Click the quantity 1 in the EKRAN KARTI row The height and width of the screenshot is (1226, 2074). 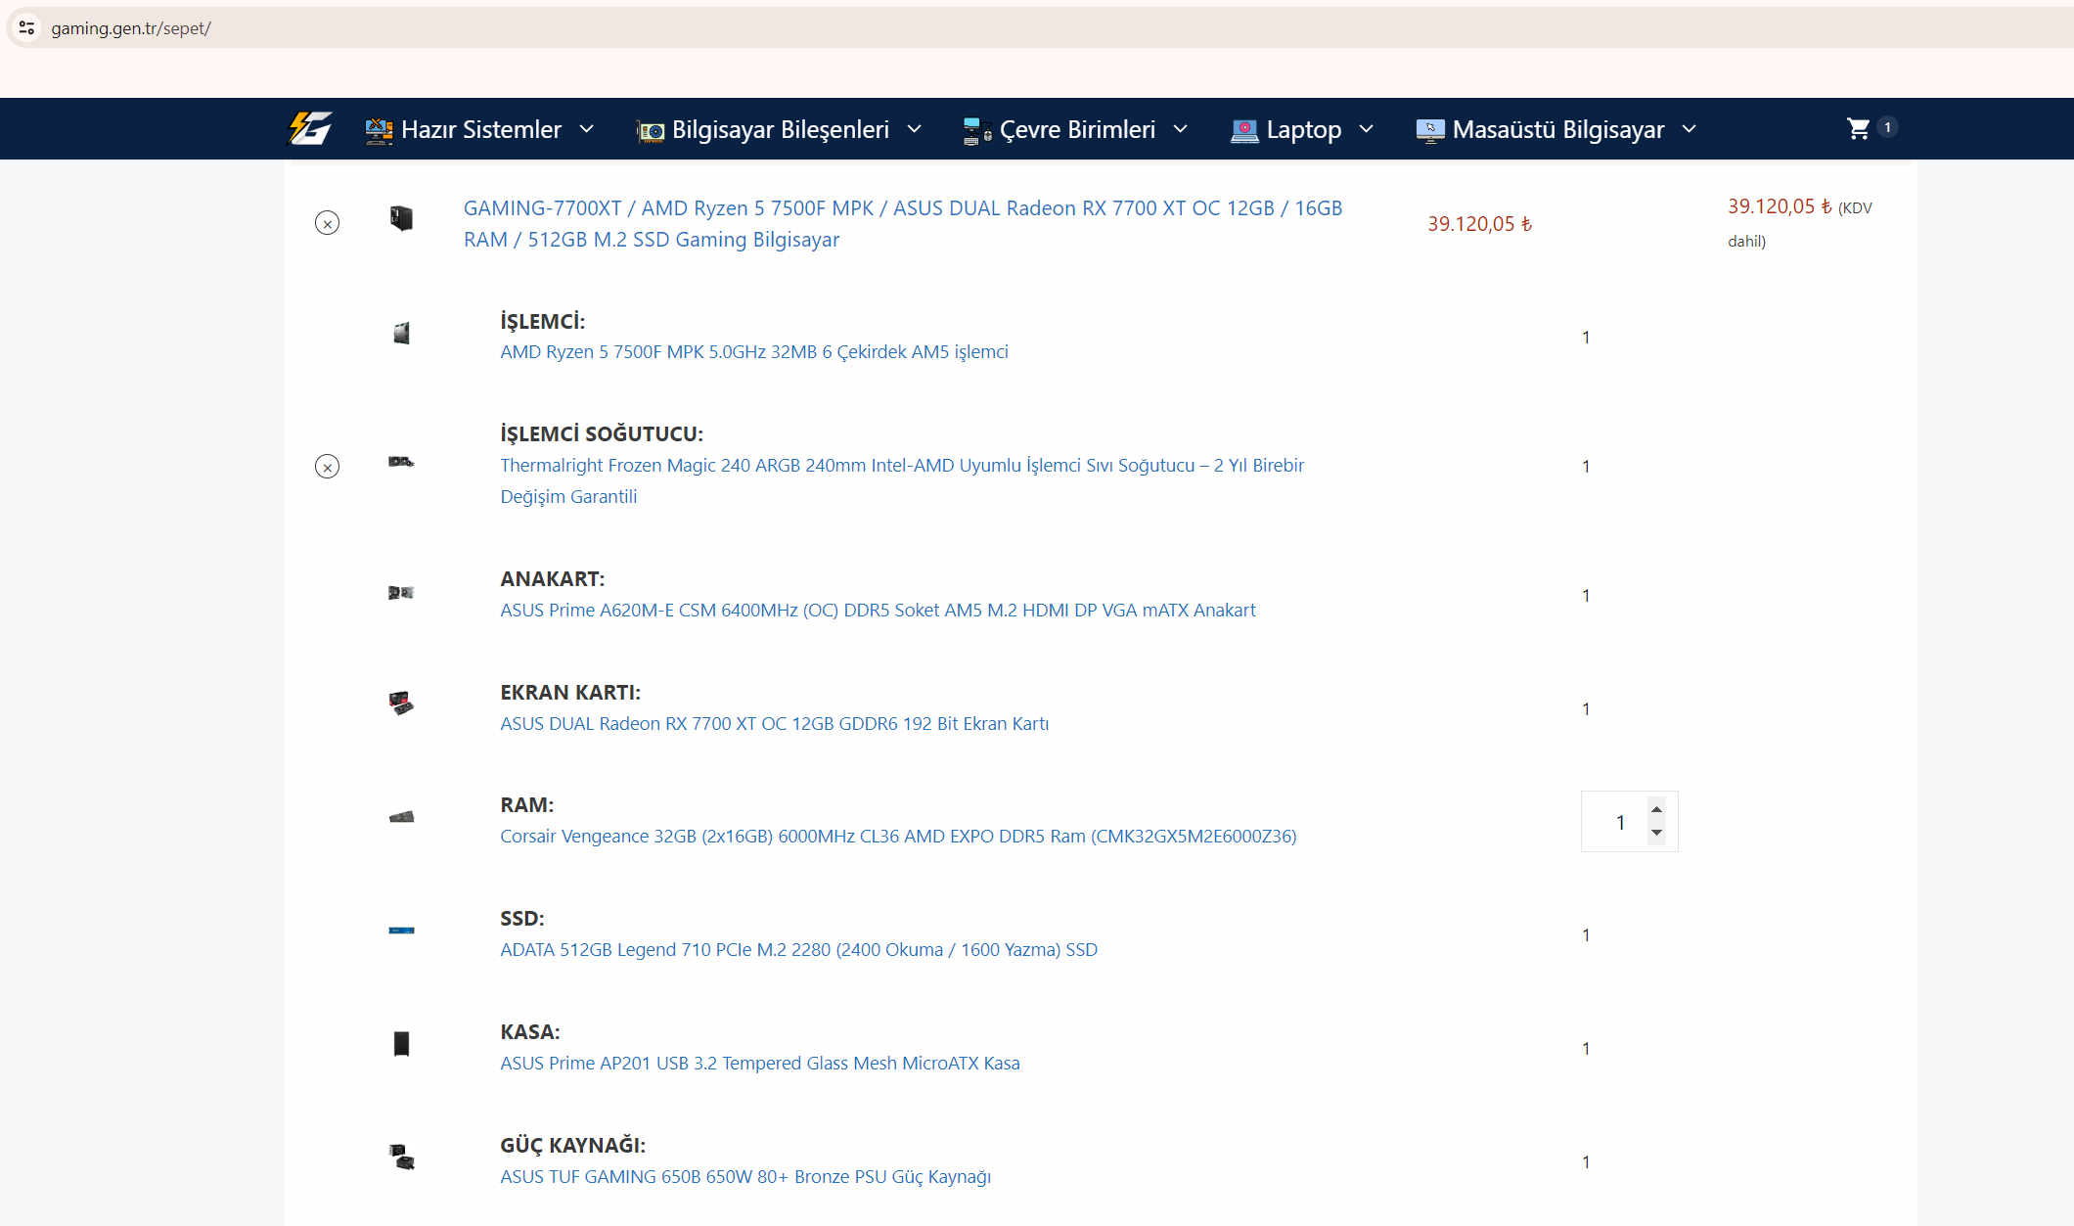click(1586, 709)
